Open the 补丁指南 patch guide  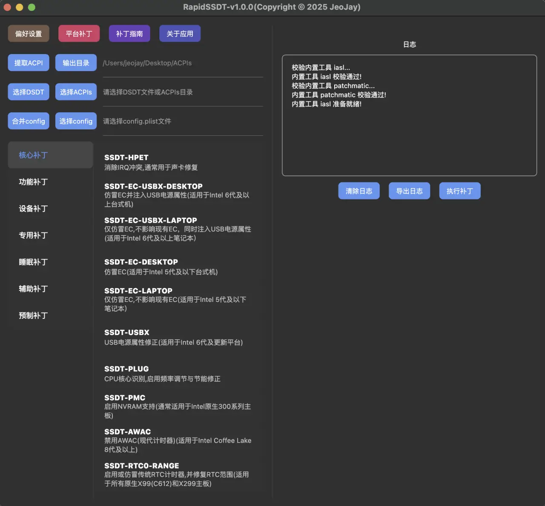[129, 34]
